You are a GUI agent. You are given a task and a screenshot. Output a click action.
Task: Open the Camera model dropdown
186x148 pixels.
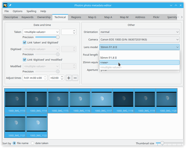click(x=139, y=40)
